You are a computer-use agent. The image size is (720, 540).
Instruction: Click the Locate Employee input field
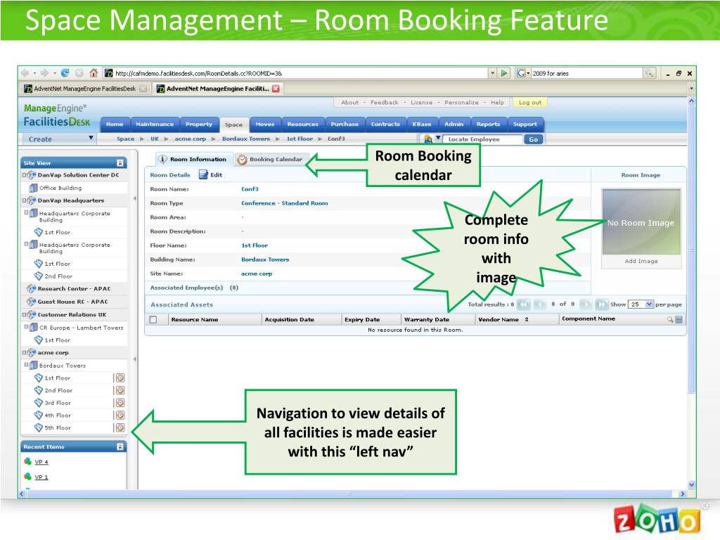tap(482, 139)
